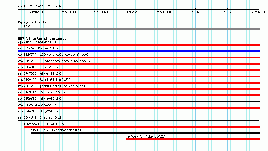Image resolution: width=268 pixels, height=151 pixels.
Task: Click the red bar for dgv74n21
Action: (x=139, y=45)
